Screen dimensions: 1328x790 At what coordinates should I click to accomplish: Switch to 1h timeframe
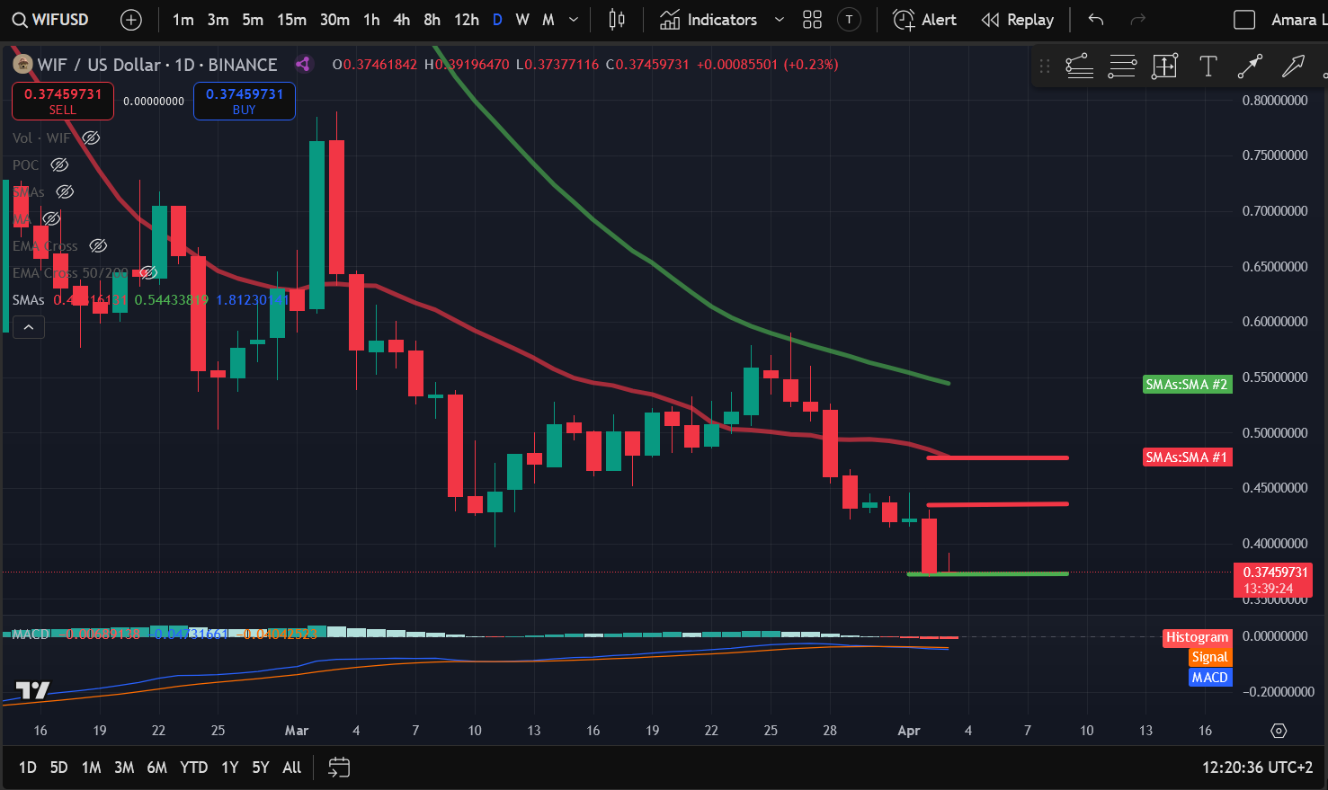[371, 20]
